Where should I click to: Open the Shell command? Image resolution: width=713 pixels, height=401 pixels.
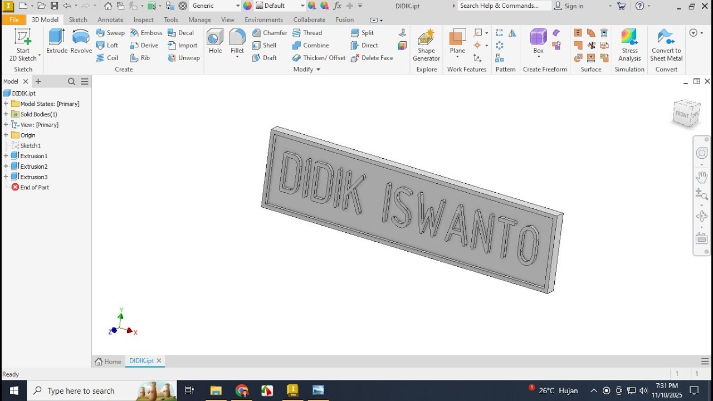(x=264, y=45)
